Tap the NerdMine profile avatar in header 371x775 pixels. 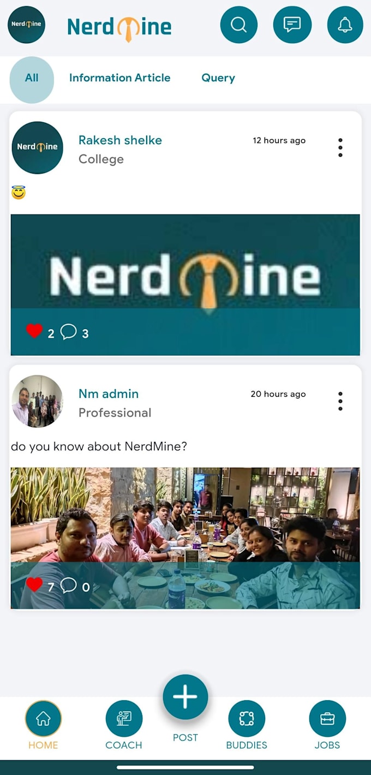click(x=26, y=25)
